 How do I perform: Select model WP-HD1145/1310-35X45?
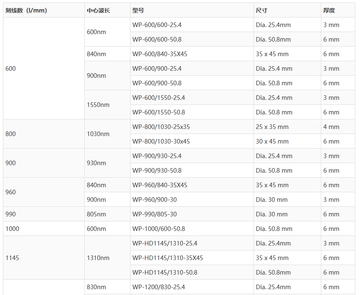coord(168,258)
